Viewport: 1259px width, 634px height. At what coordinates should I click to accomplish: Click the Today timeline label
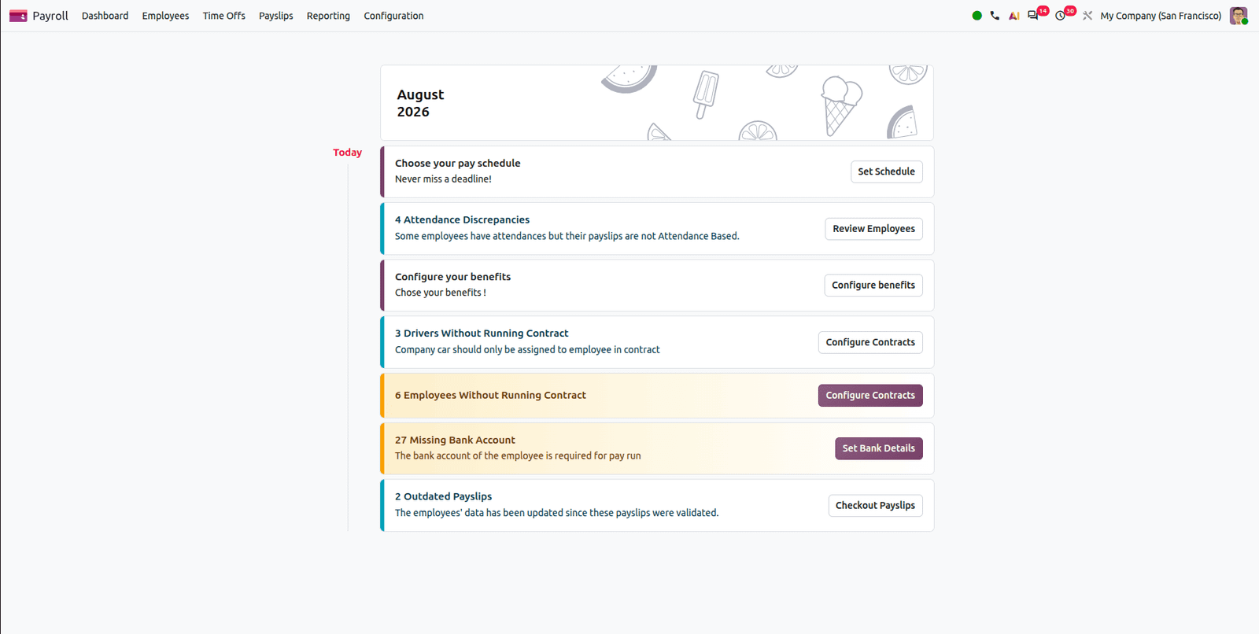(347, 153)
